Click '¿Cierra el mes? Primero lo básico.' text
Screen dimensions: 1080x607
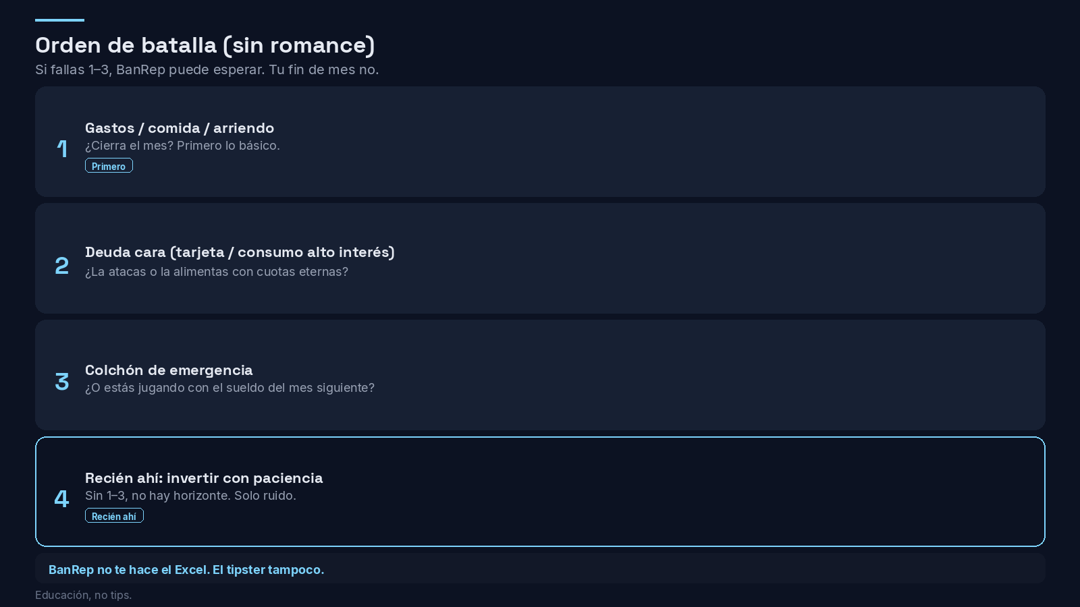[182, 146]
